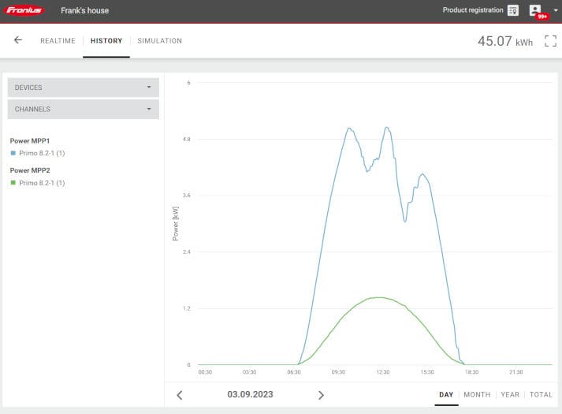Click the 06:30 x-axis label
This screenshot has height=414, width=562.
click(294, 372)
